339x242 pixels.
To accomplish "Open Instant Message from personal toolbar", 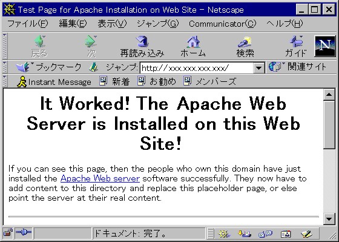I will [54, 82].
